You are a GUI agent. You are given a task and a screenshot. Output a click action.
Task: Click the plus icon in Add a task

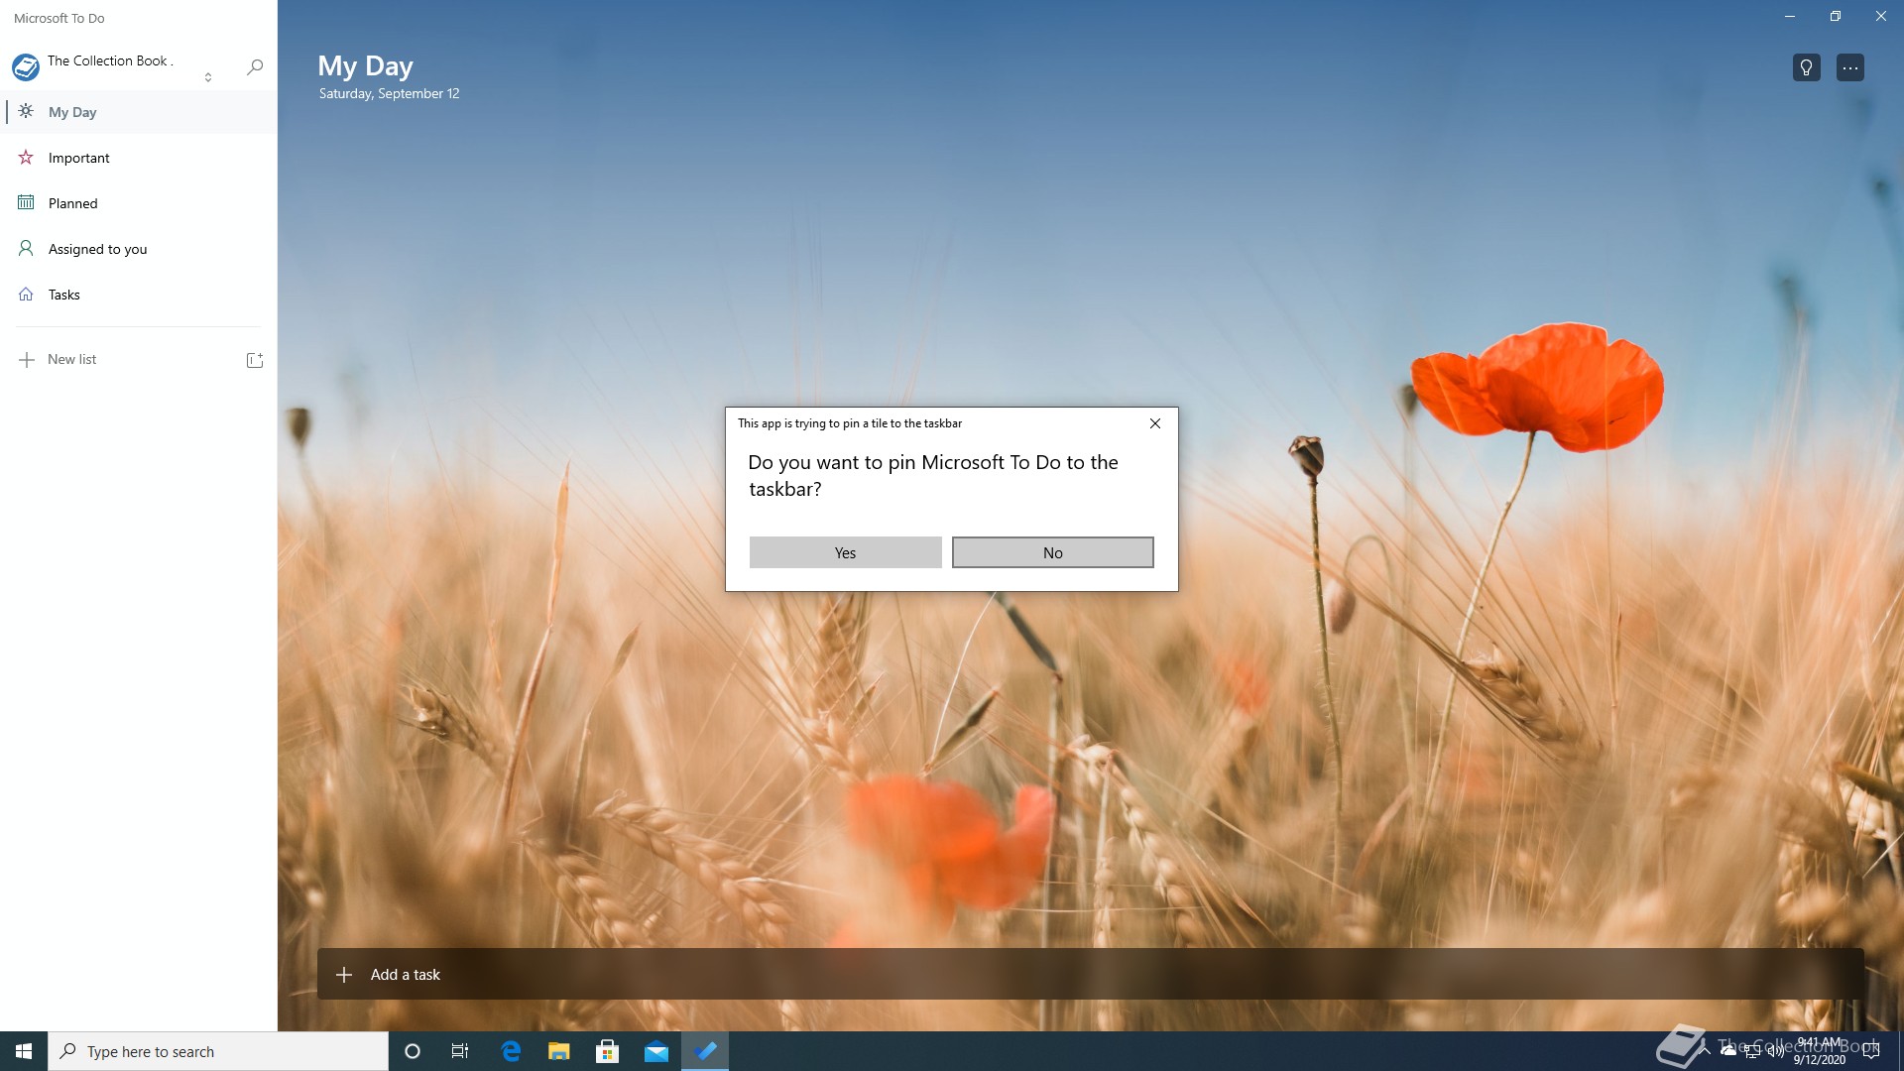click(x=344, y=975)
